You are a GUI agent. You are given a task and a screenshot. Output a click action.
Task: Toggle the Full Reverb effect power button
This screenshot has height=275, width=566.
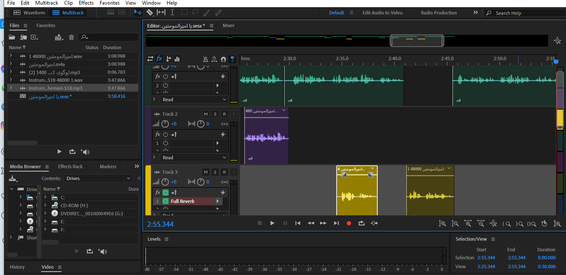point(165,201)
